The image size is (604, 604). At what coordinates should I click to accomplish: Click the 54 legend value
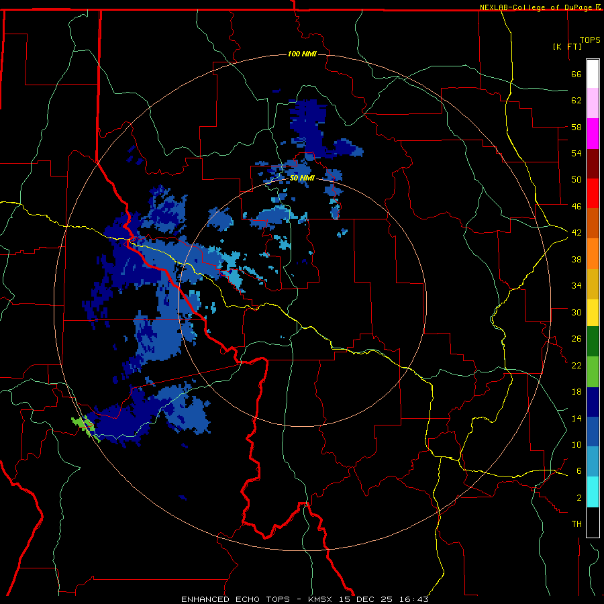(x=576, y=153)
